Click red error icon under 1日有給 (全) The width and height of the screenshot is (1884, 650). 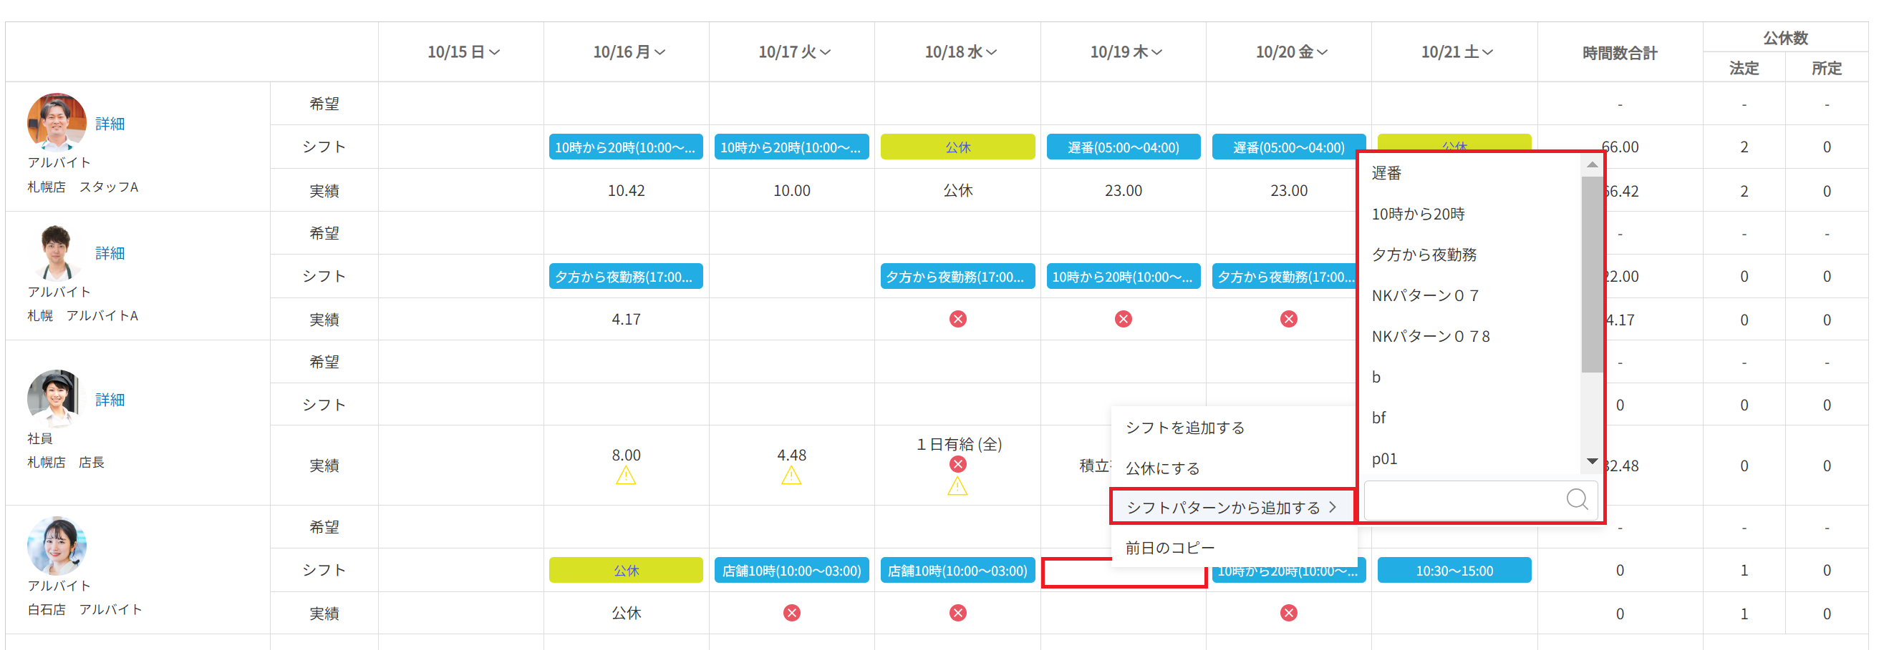point(957,465)
